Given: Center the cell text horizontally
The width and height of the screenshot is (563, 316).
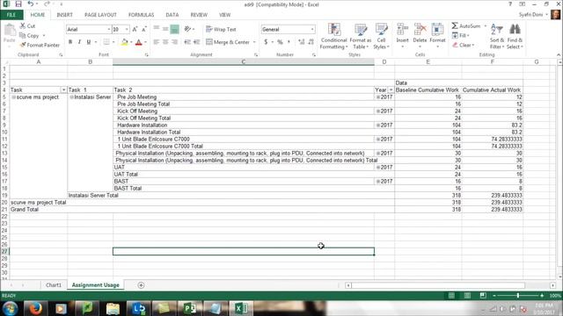Looking at the screenshot, I should [165, 42].
